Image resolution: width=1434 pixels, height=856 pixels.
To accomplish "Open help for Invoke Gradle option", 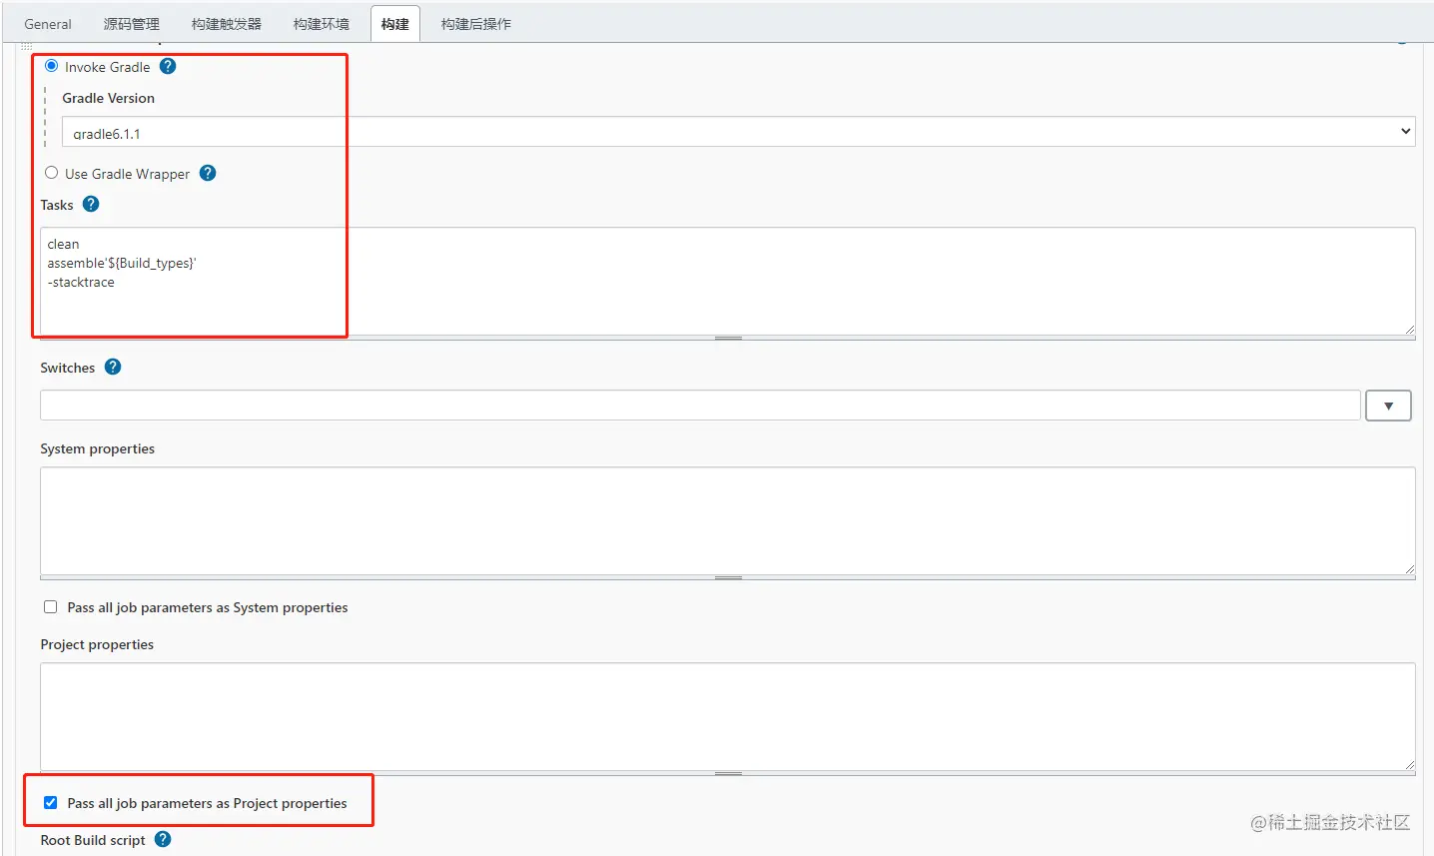I will click(167, 66).
